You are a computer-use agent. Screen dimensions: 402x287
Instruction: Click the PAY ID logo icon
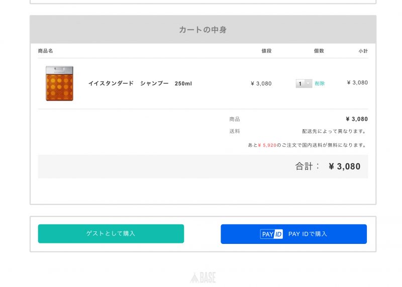coord(271,234)
